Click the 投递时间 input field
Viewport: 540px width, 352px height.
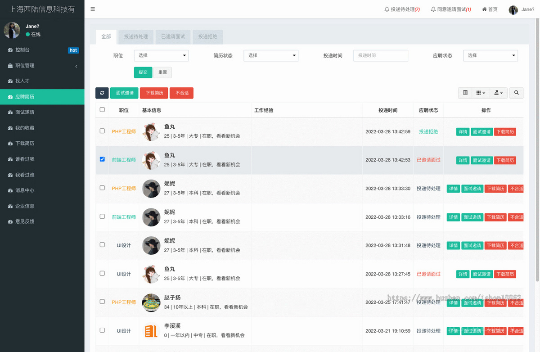[x=380, y=55]
